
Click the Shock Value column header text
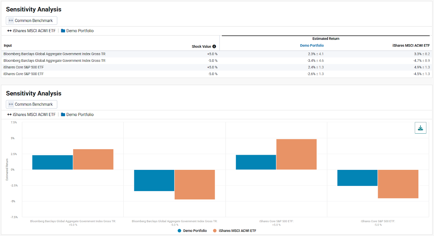(x=201, y=47)
